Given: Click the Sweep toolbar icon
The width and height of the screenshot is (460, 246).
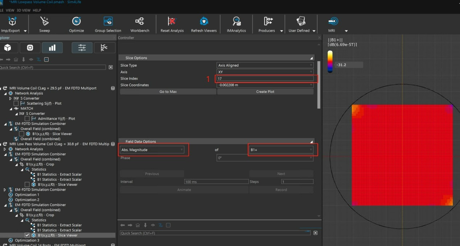Looking at the screenshot, I should [x=44, y=21].
